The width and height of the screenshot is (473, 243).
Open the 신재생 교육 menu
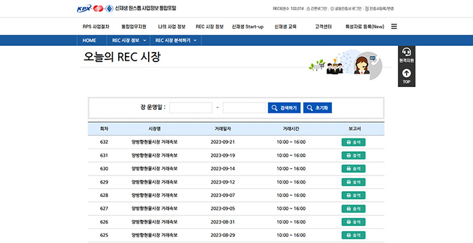click(285, 26)
